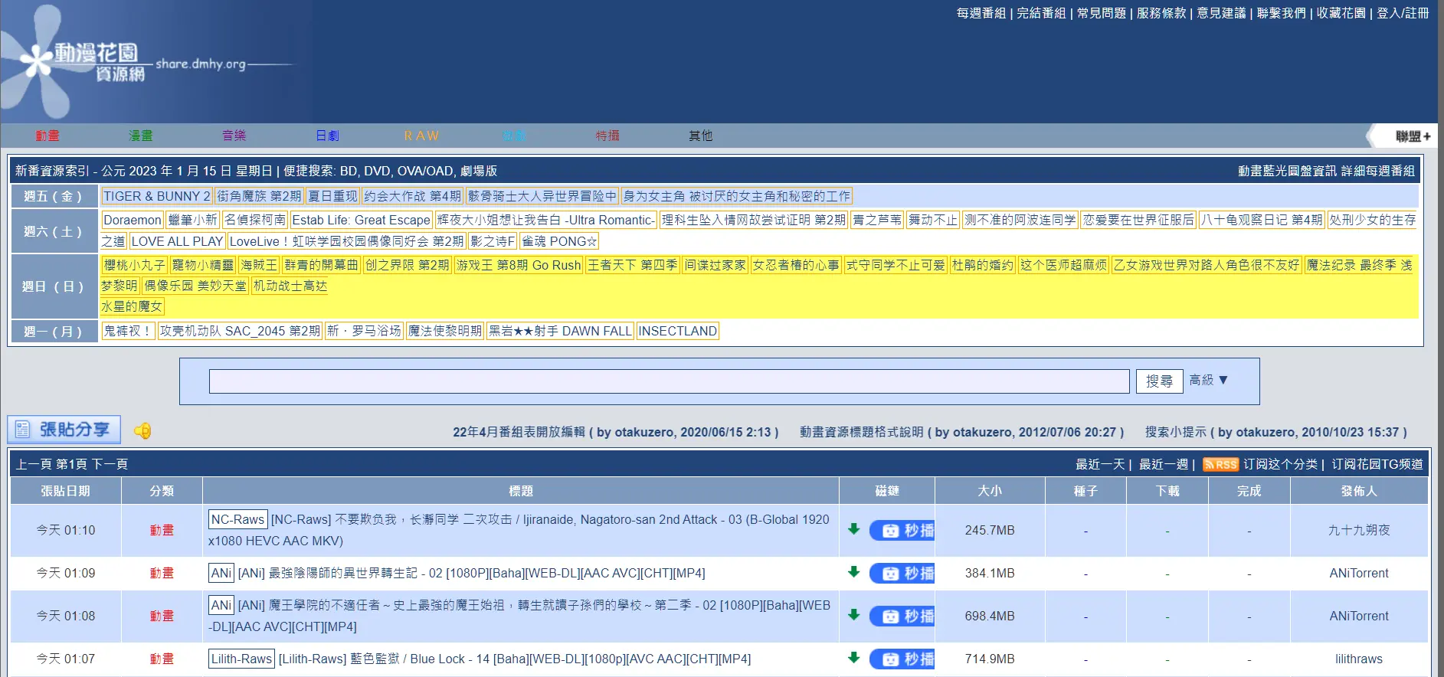
Task: Click the green magnet arrow for Blue Lock row
Action: tap(853, 658)
